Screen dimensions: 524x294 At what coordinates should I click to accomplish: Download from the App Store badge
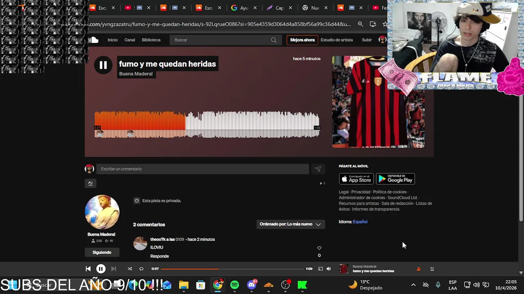click(356, 179)
